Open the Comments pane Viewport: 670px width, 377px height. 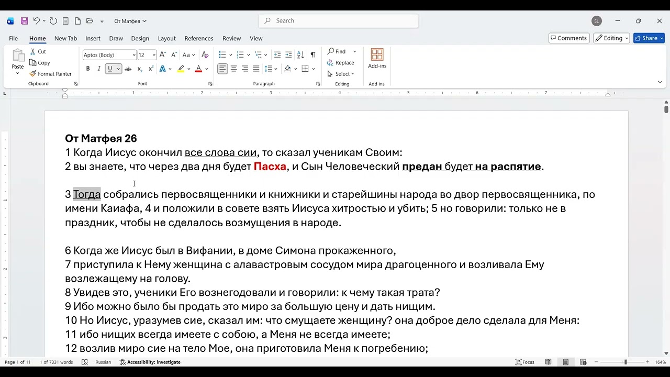(x=569, y=38)
